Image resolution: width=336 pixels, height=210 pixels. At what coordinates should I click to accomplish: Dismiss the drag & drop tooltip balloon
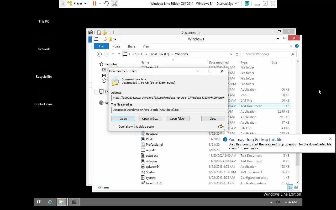[x=330, y=139]
